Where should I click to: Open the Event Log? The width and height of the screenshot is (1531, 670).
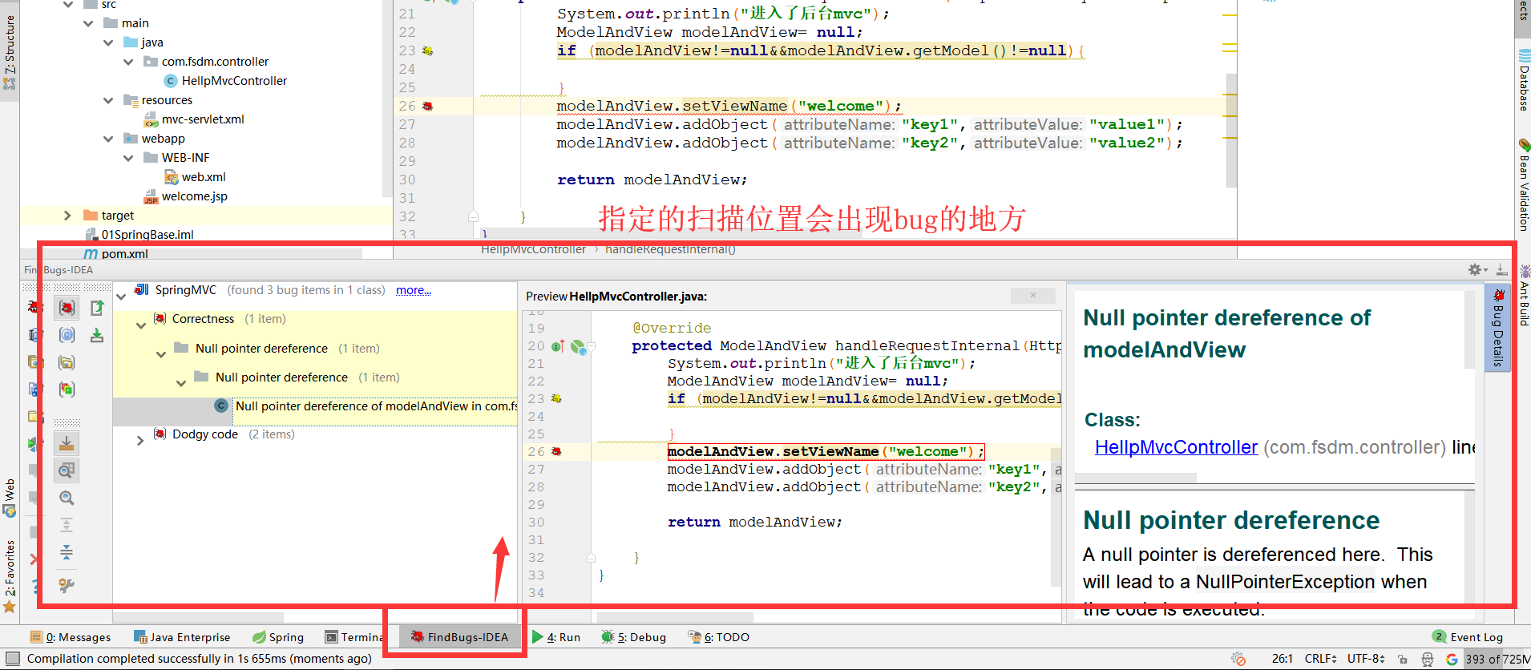1468,637
